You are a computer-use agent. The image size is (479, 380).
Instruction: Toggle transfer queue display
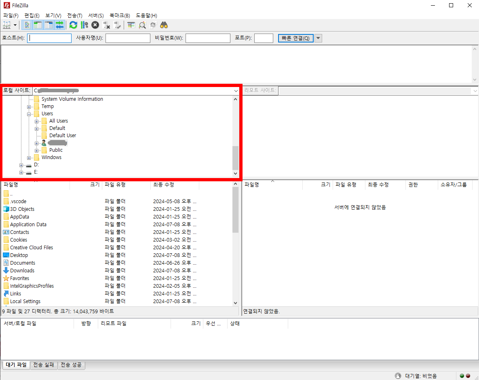pos(59,25)
